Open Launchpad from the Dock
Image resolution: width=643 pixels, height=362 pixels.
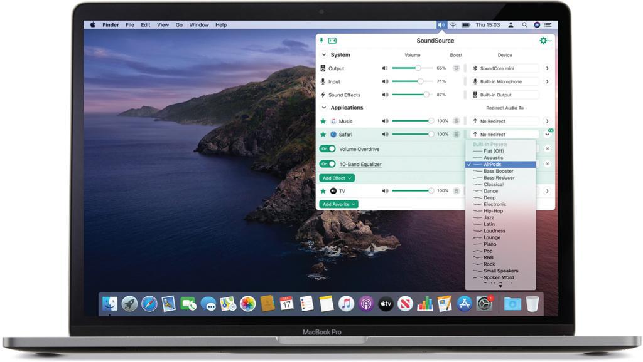(129, 304)
